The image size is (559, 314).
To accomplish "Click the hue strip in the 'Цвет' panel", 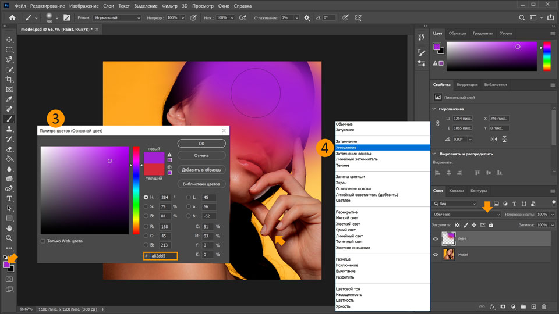I will pos(547,56).
